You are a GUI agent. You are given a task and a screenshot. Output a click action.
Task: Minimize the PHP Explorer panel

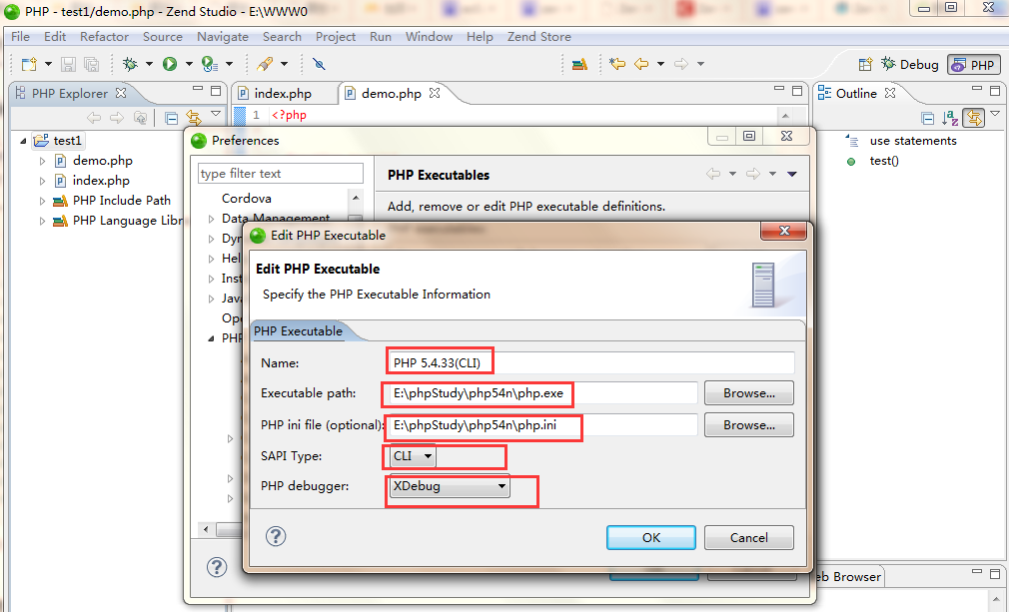click(x=198, y=90)
